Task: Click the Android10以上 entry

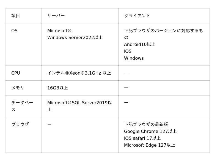Action: tap(140, 45)
